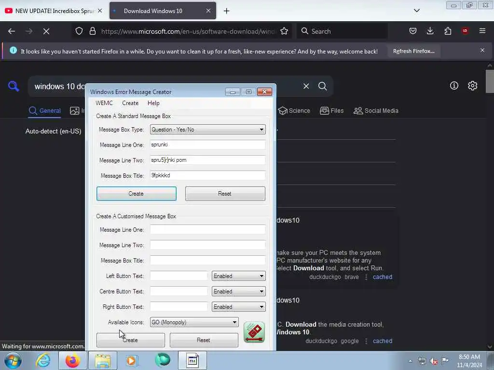Click Create in the standard message section
Image resolution: width=494 pixels, height=370 pixels.
137,194
